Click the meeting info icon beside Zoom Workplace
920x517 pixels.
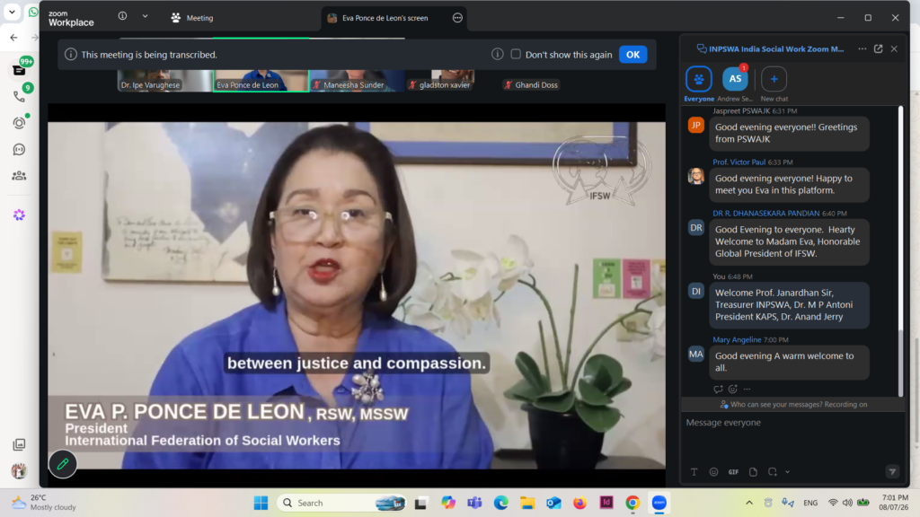click(122, 16)
